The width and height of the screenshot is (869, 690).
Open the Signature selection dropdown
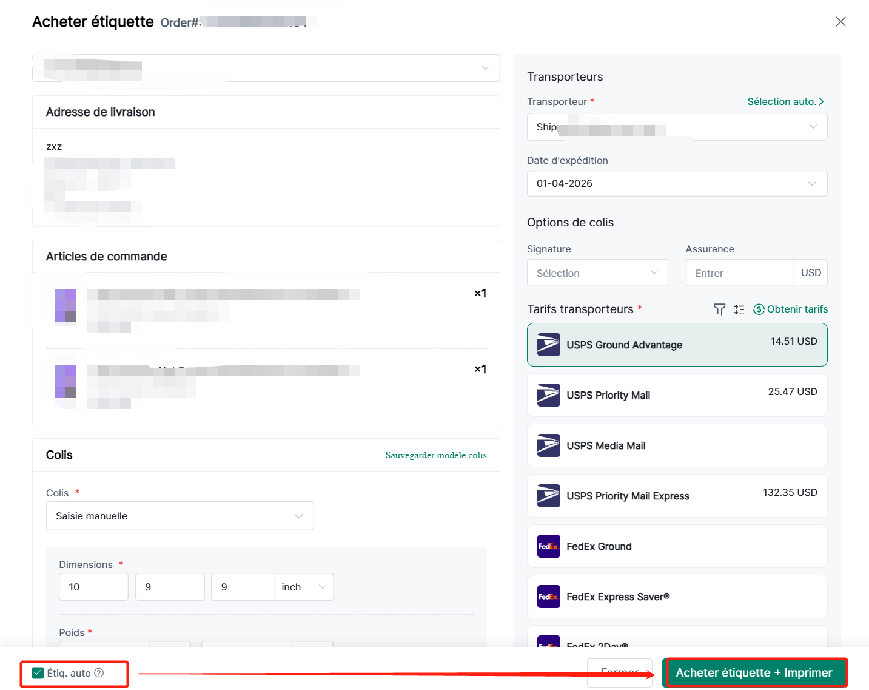coord(597,273)
